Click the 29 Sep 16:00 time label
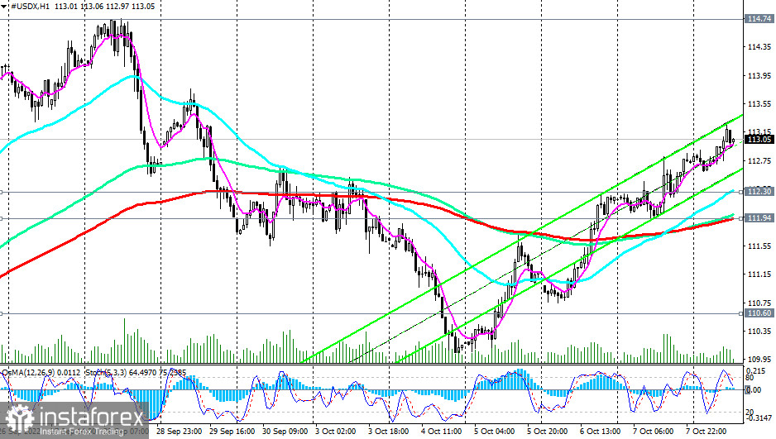This screenshot has width=776, height=439. click(232, 431)
